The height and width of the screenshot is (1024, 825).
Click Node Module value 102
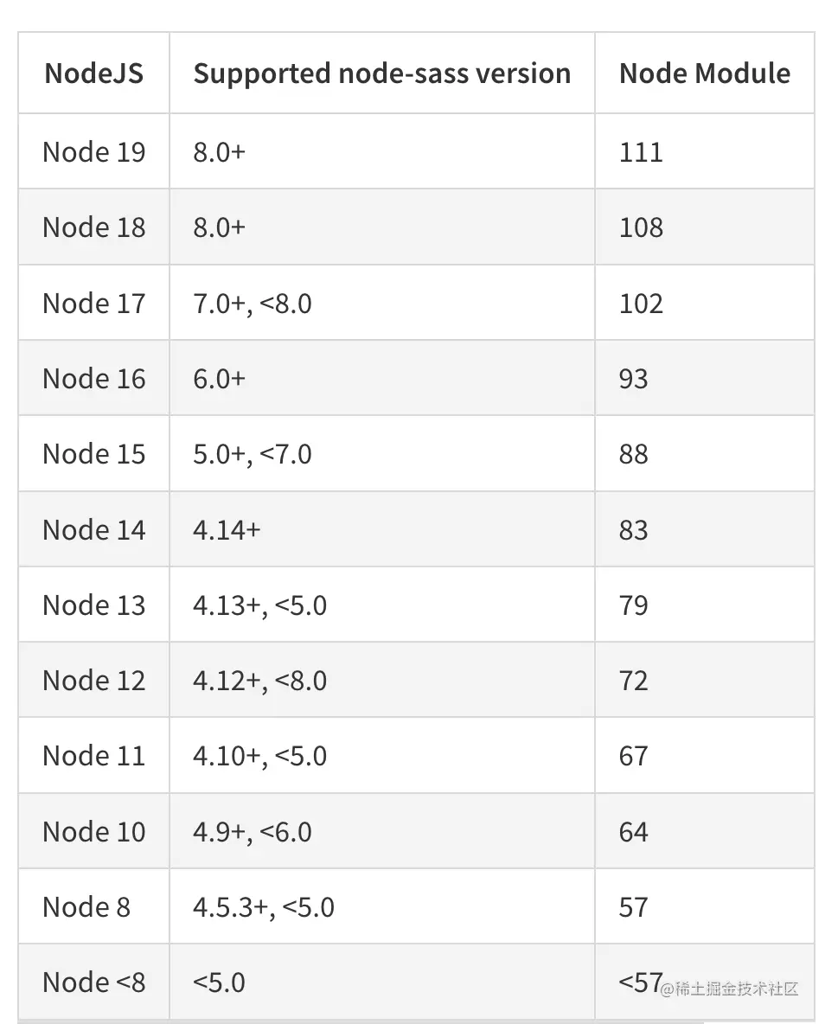pos(641,304)
